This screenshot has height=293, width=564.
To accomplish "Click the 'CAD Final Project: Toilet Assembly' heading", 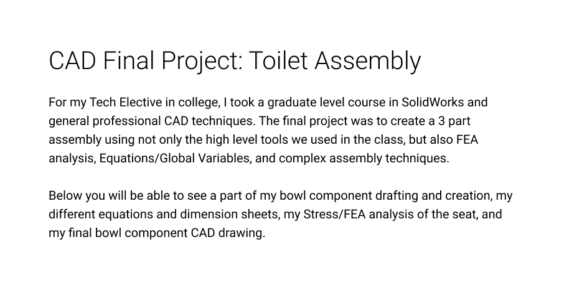I will (x=235, y=61).
